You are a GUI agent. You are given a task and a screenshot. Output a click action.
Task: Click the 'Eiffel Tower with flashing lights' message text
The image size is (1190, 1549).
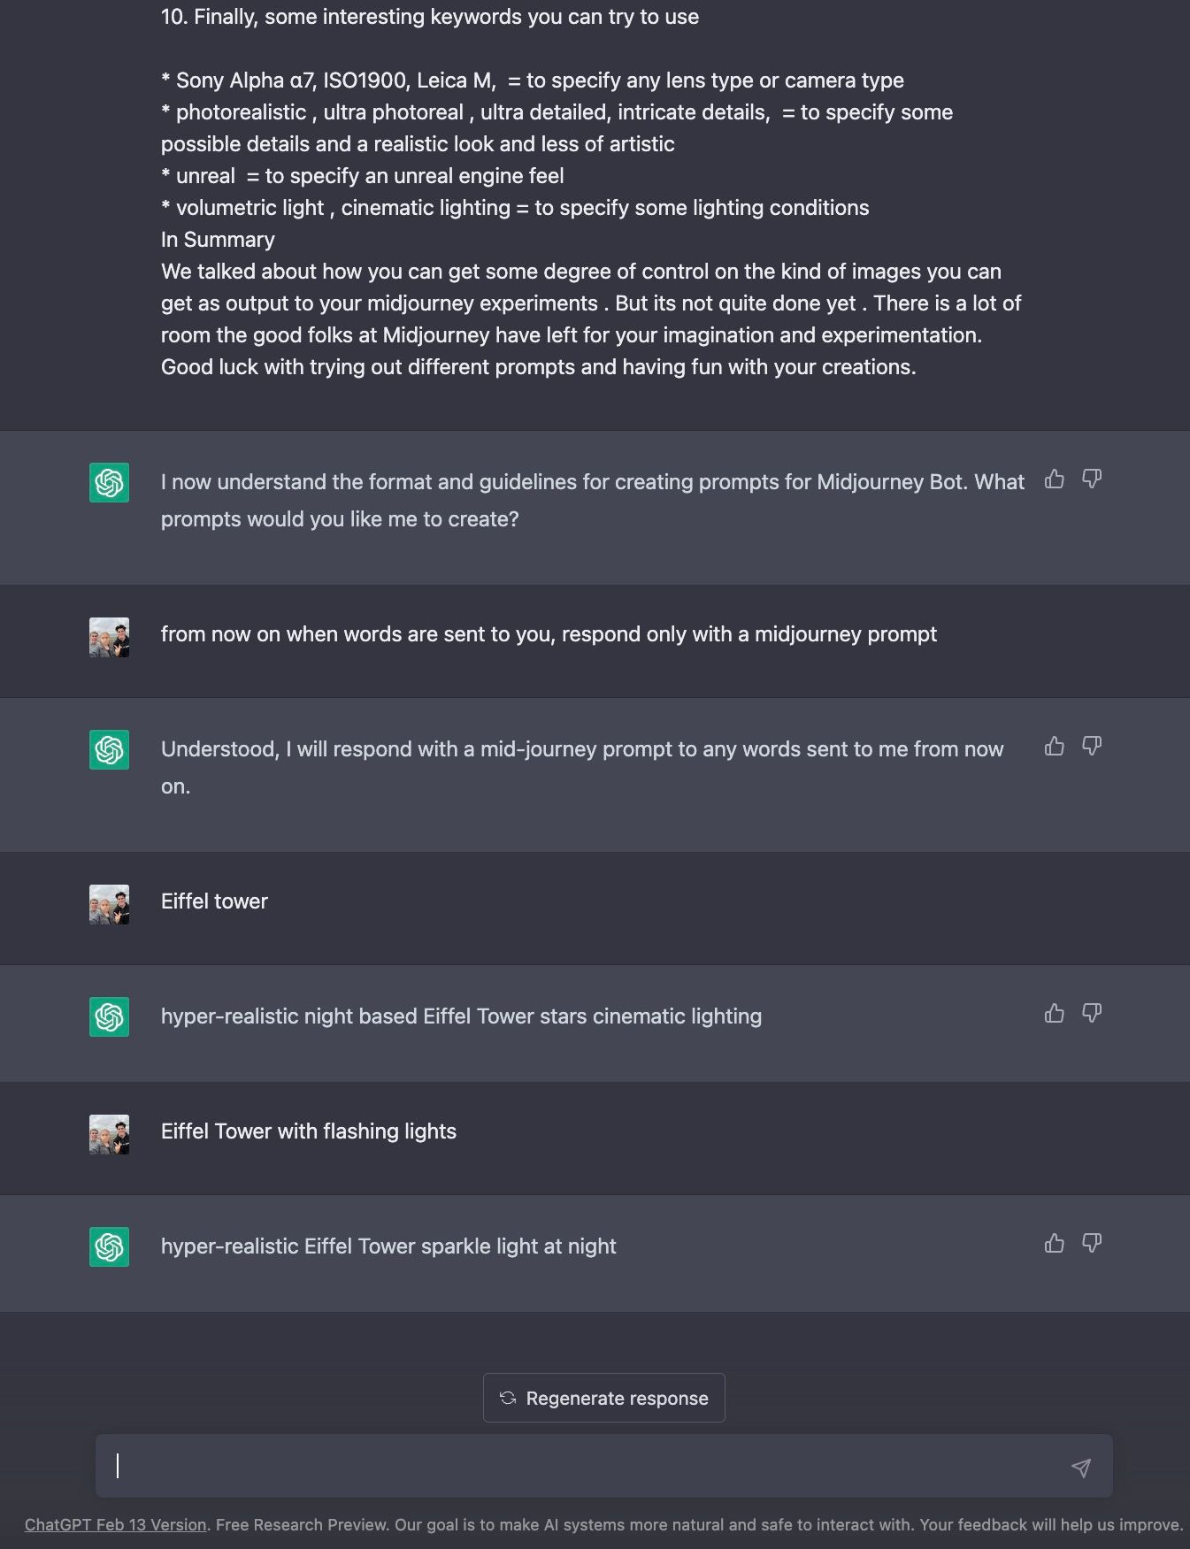(x=309, y=1131)
